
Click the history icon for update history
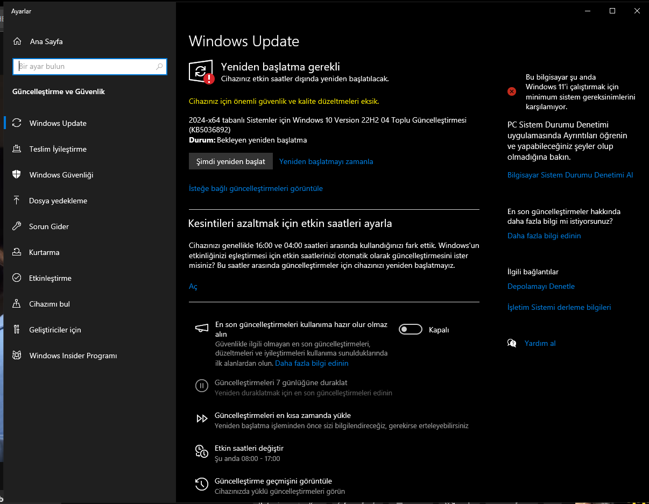click(x=202, y=484)
